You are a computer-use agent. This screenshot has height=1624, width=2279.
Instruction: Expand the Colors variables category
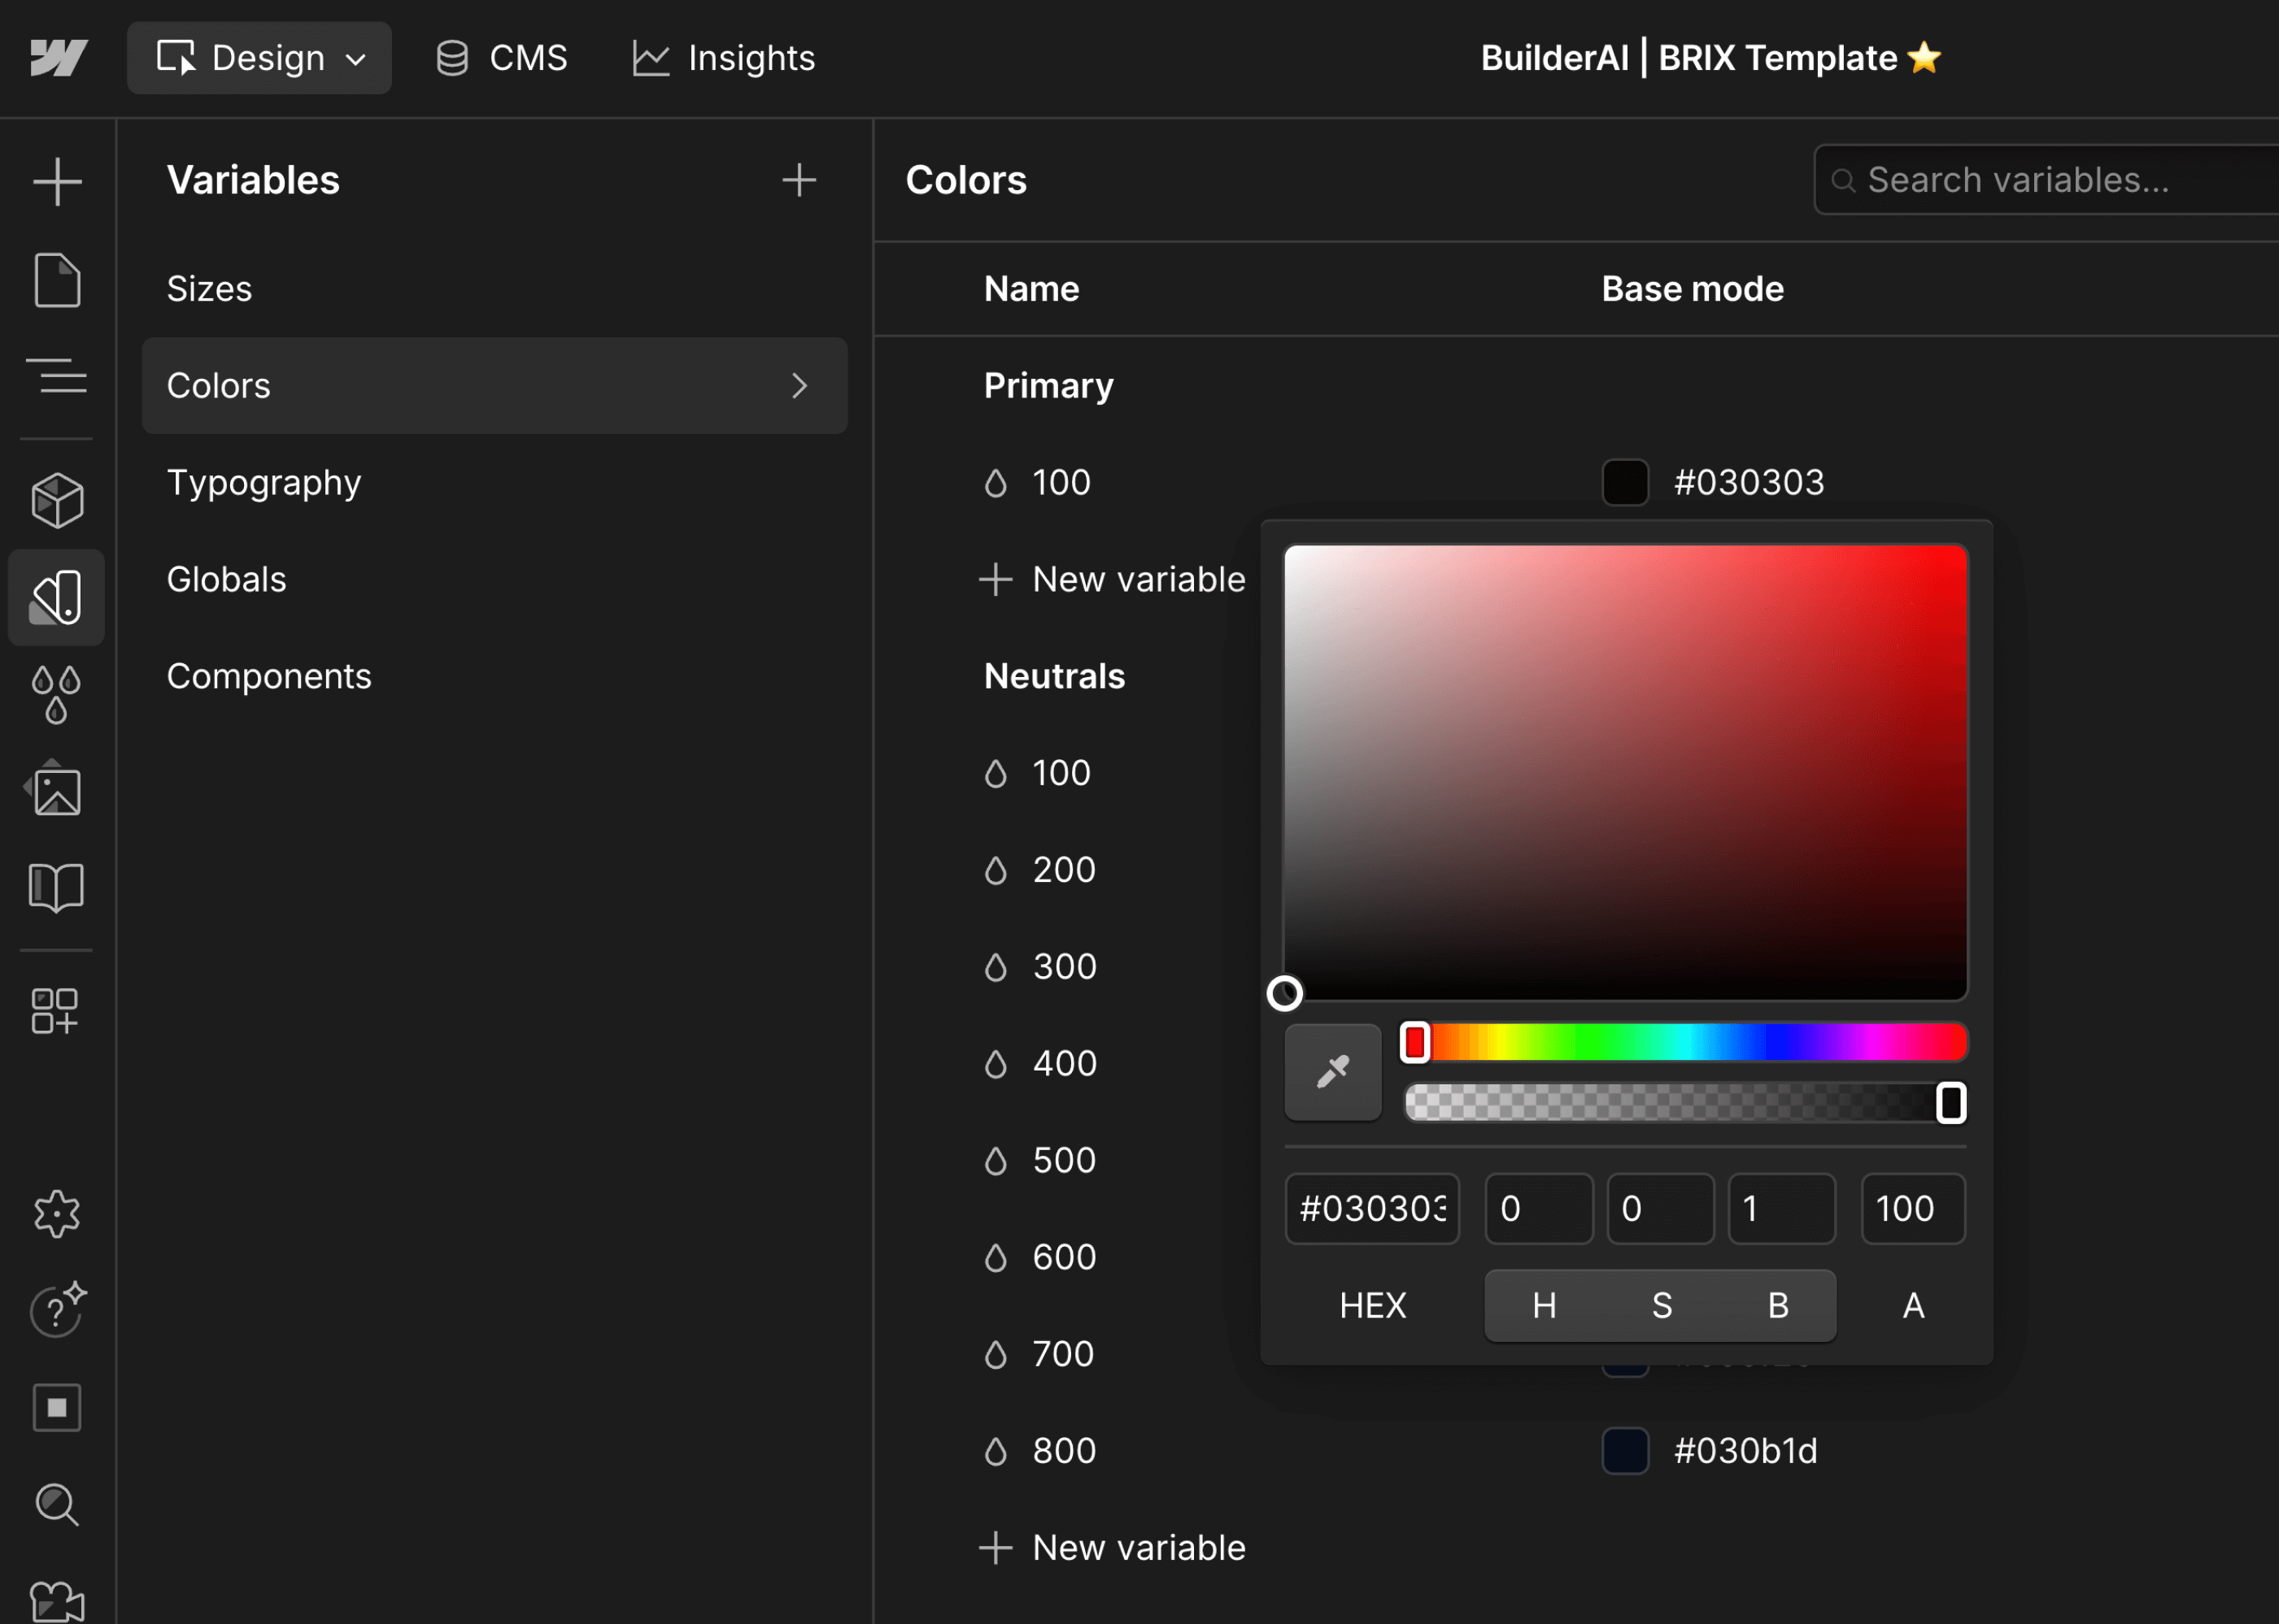pos(797,386)
